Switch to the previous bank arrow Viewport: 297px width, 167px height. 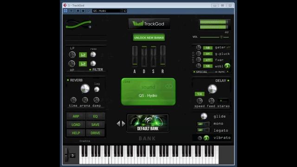(118, 123)
